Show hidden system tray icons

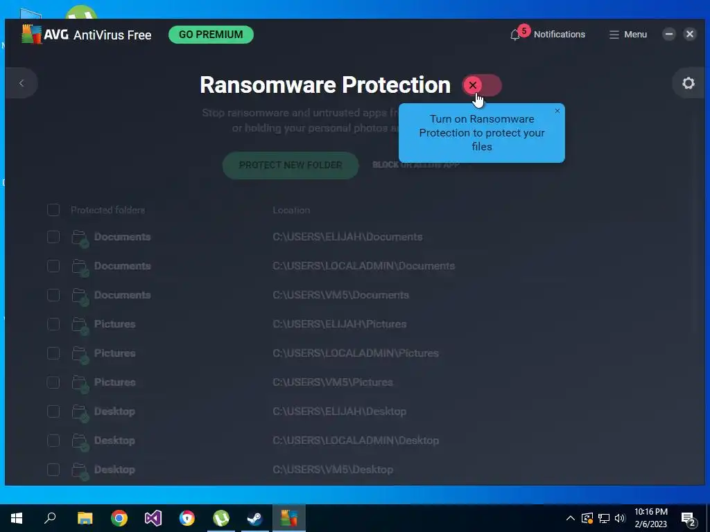(571, 518)
